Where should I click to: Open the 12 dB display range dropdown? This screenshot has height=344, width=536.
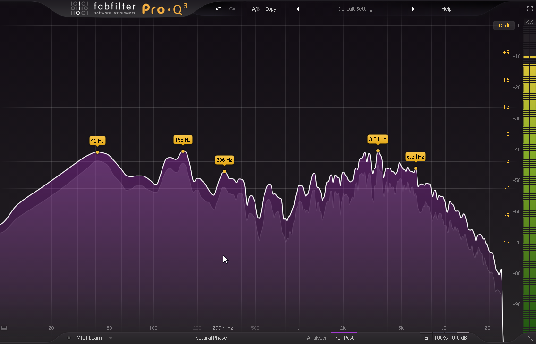coord(504,25)
